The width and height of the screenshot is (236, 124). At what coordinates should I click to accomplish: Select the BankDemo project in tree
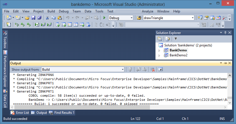[178, 50]
